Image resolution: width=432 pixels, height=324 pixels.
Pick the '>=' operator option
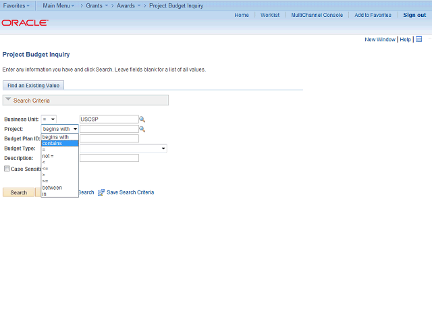[x=60, y=182]
